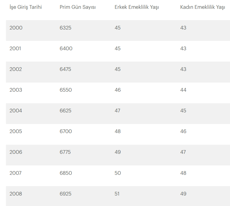Select the 6325 prim days cell
230x206 pixels.
click(x=65, y=28)
